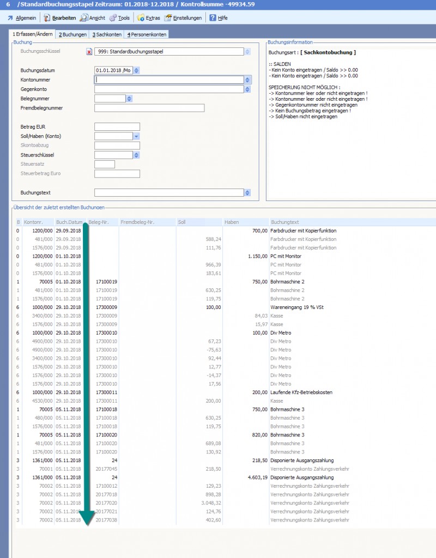436x558 pixels.
Task: Click the Einstellungen settings icon
Action: tap(168, 18)
